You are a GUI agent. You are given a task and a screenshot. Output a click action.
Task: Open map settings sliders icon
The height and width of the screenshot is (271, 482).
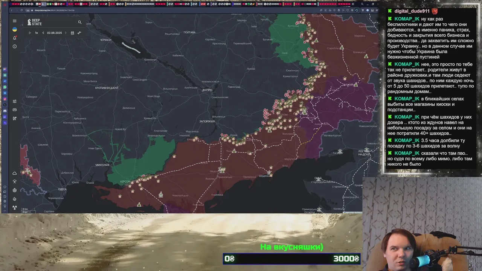[x=15, y=101]
